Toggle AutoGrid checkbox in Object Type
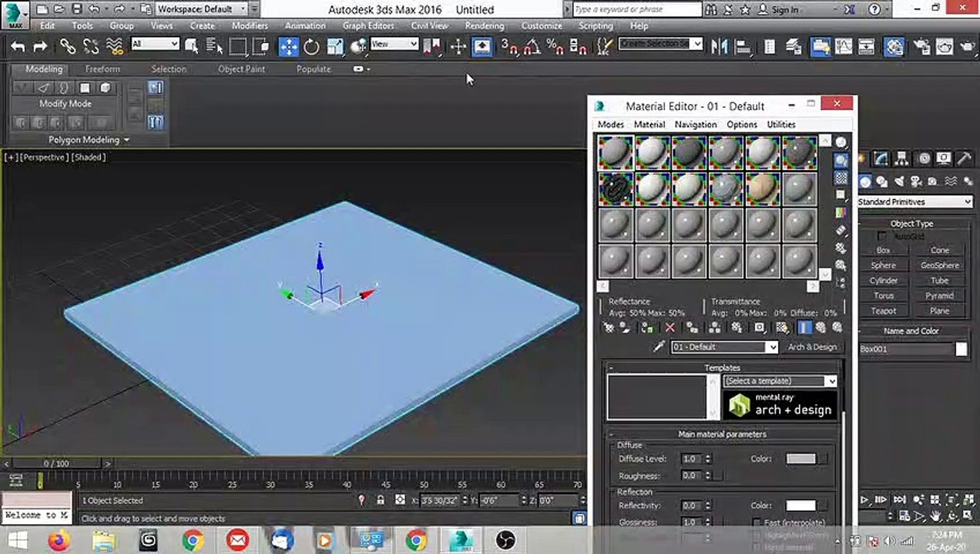The width and height of the screenshot is (980, 554). tap(882, 236)
